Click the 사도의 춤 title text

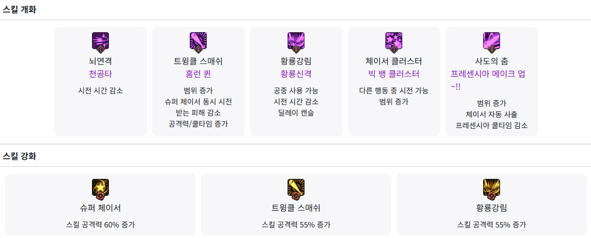[x=492, y=61]
